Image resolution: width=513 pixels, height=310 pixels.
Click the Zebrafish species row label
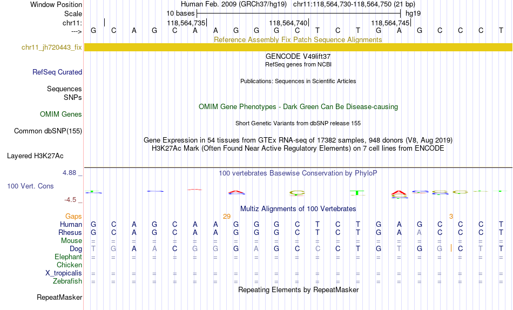coord(67,281)
